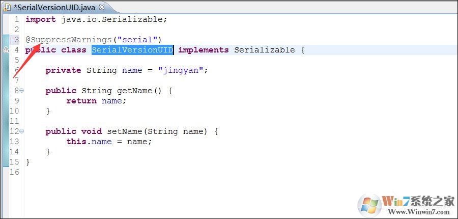
Task: Click the return keyword inside getName
Action: (81, 101)
